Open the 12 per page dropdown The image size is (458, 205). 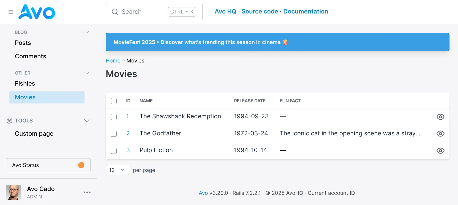[x=118, y=170]
